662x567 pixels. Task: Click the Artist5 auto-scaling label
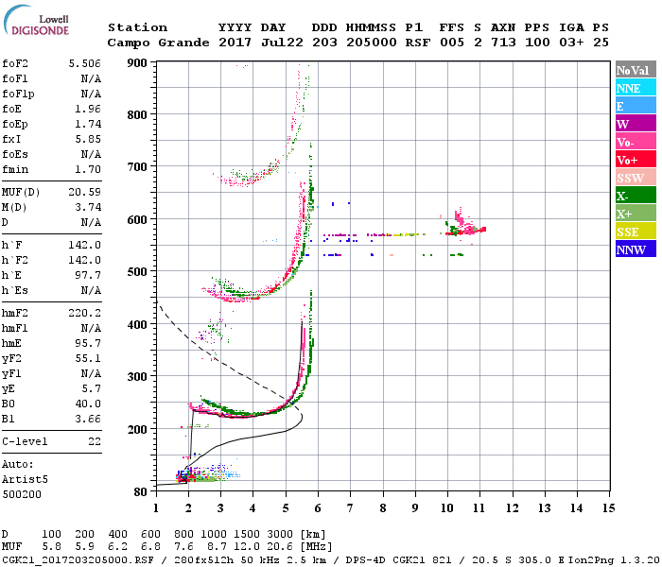tap(25, 480)
